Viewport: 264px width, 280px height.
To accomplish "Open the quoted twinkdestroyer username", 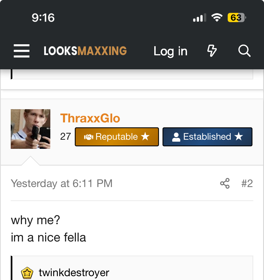I will (x=74, y=273).
